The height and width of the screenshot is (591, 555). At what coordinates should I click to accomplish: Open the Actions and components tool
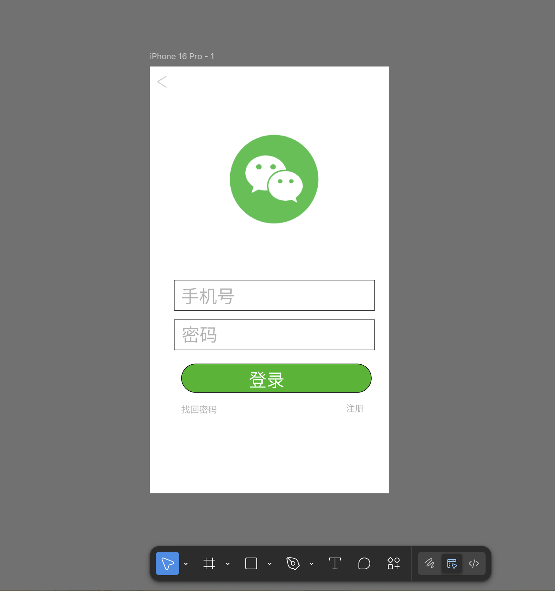click(x=393, y=563)
